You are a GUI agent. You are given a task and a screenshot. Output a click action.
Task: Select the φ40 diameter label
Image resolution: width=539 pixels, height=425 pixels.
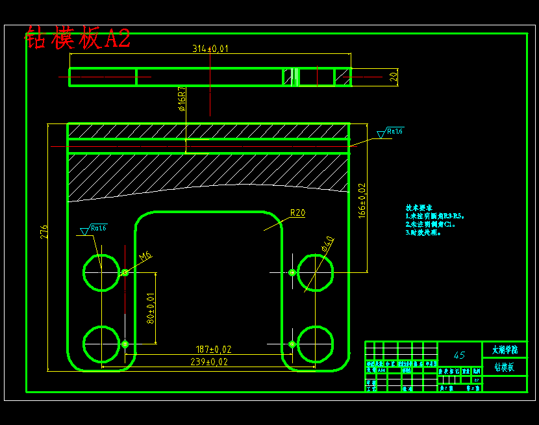pos(327,244)
